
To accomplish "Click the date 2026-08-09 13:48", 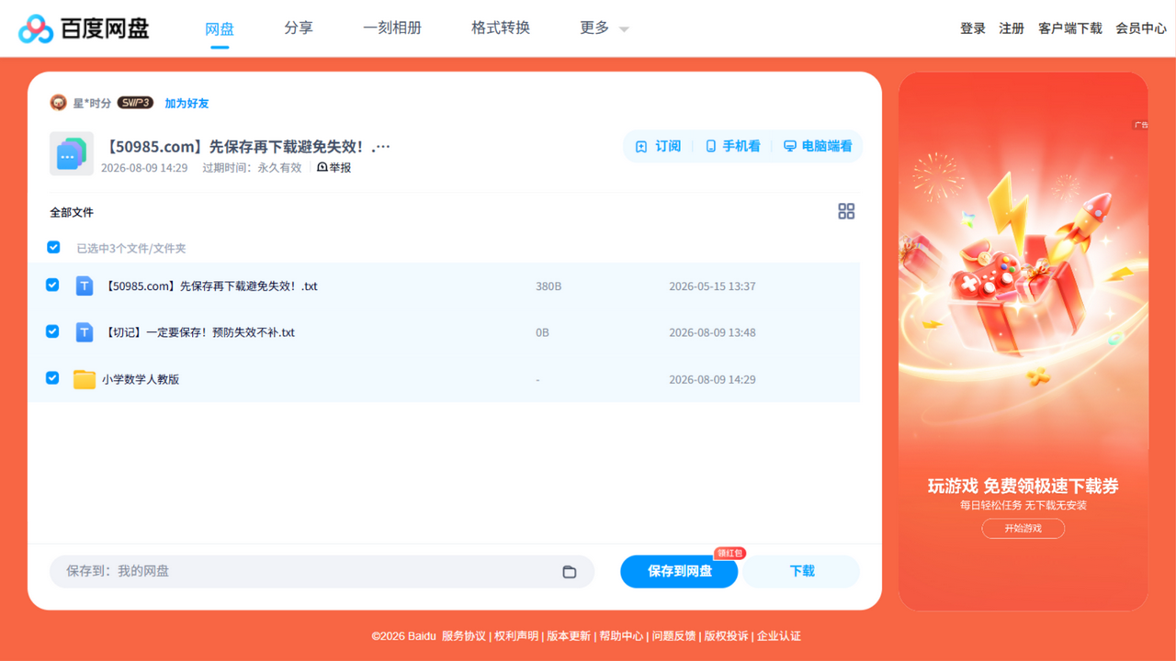I will 712,332.
